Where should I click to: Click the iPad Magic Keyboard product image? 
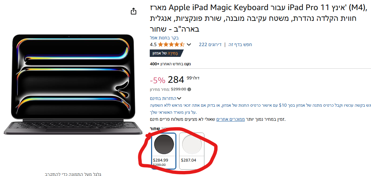[73, 84]
